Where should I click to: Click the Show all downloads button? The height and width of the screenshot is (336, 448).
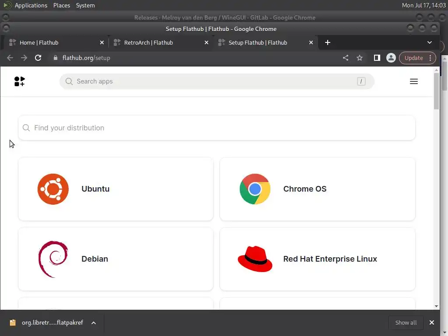click(x=406, y=322)
